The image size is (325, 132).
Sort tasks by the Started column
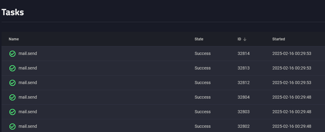click(x=279, y=39)
